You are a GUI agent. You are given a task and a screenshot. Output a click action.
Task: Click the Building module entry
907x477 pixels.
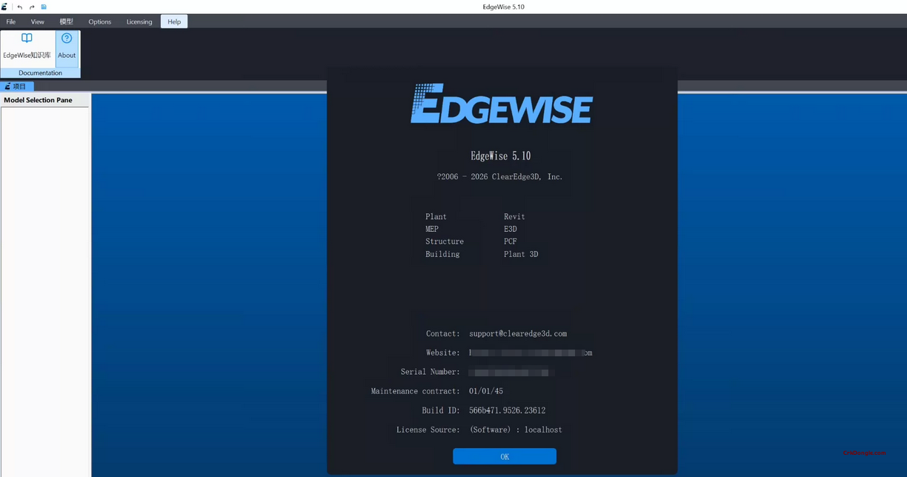(x=442, y=254)
